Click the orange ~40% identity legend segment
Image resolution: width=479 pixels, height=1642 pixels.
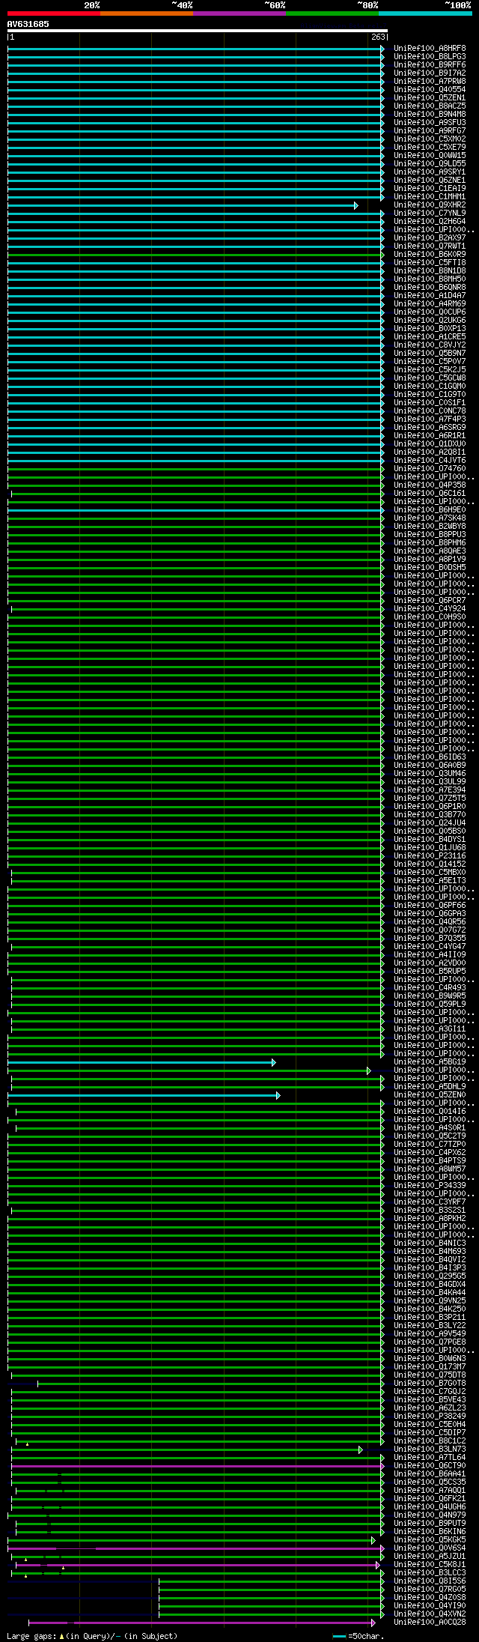[147, 13]
